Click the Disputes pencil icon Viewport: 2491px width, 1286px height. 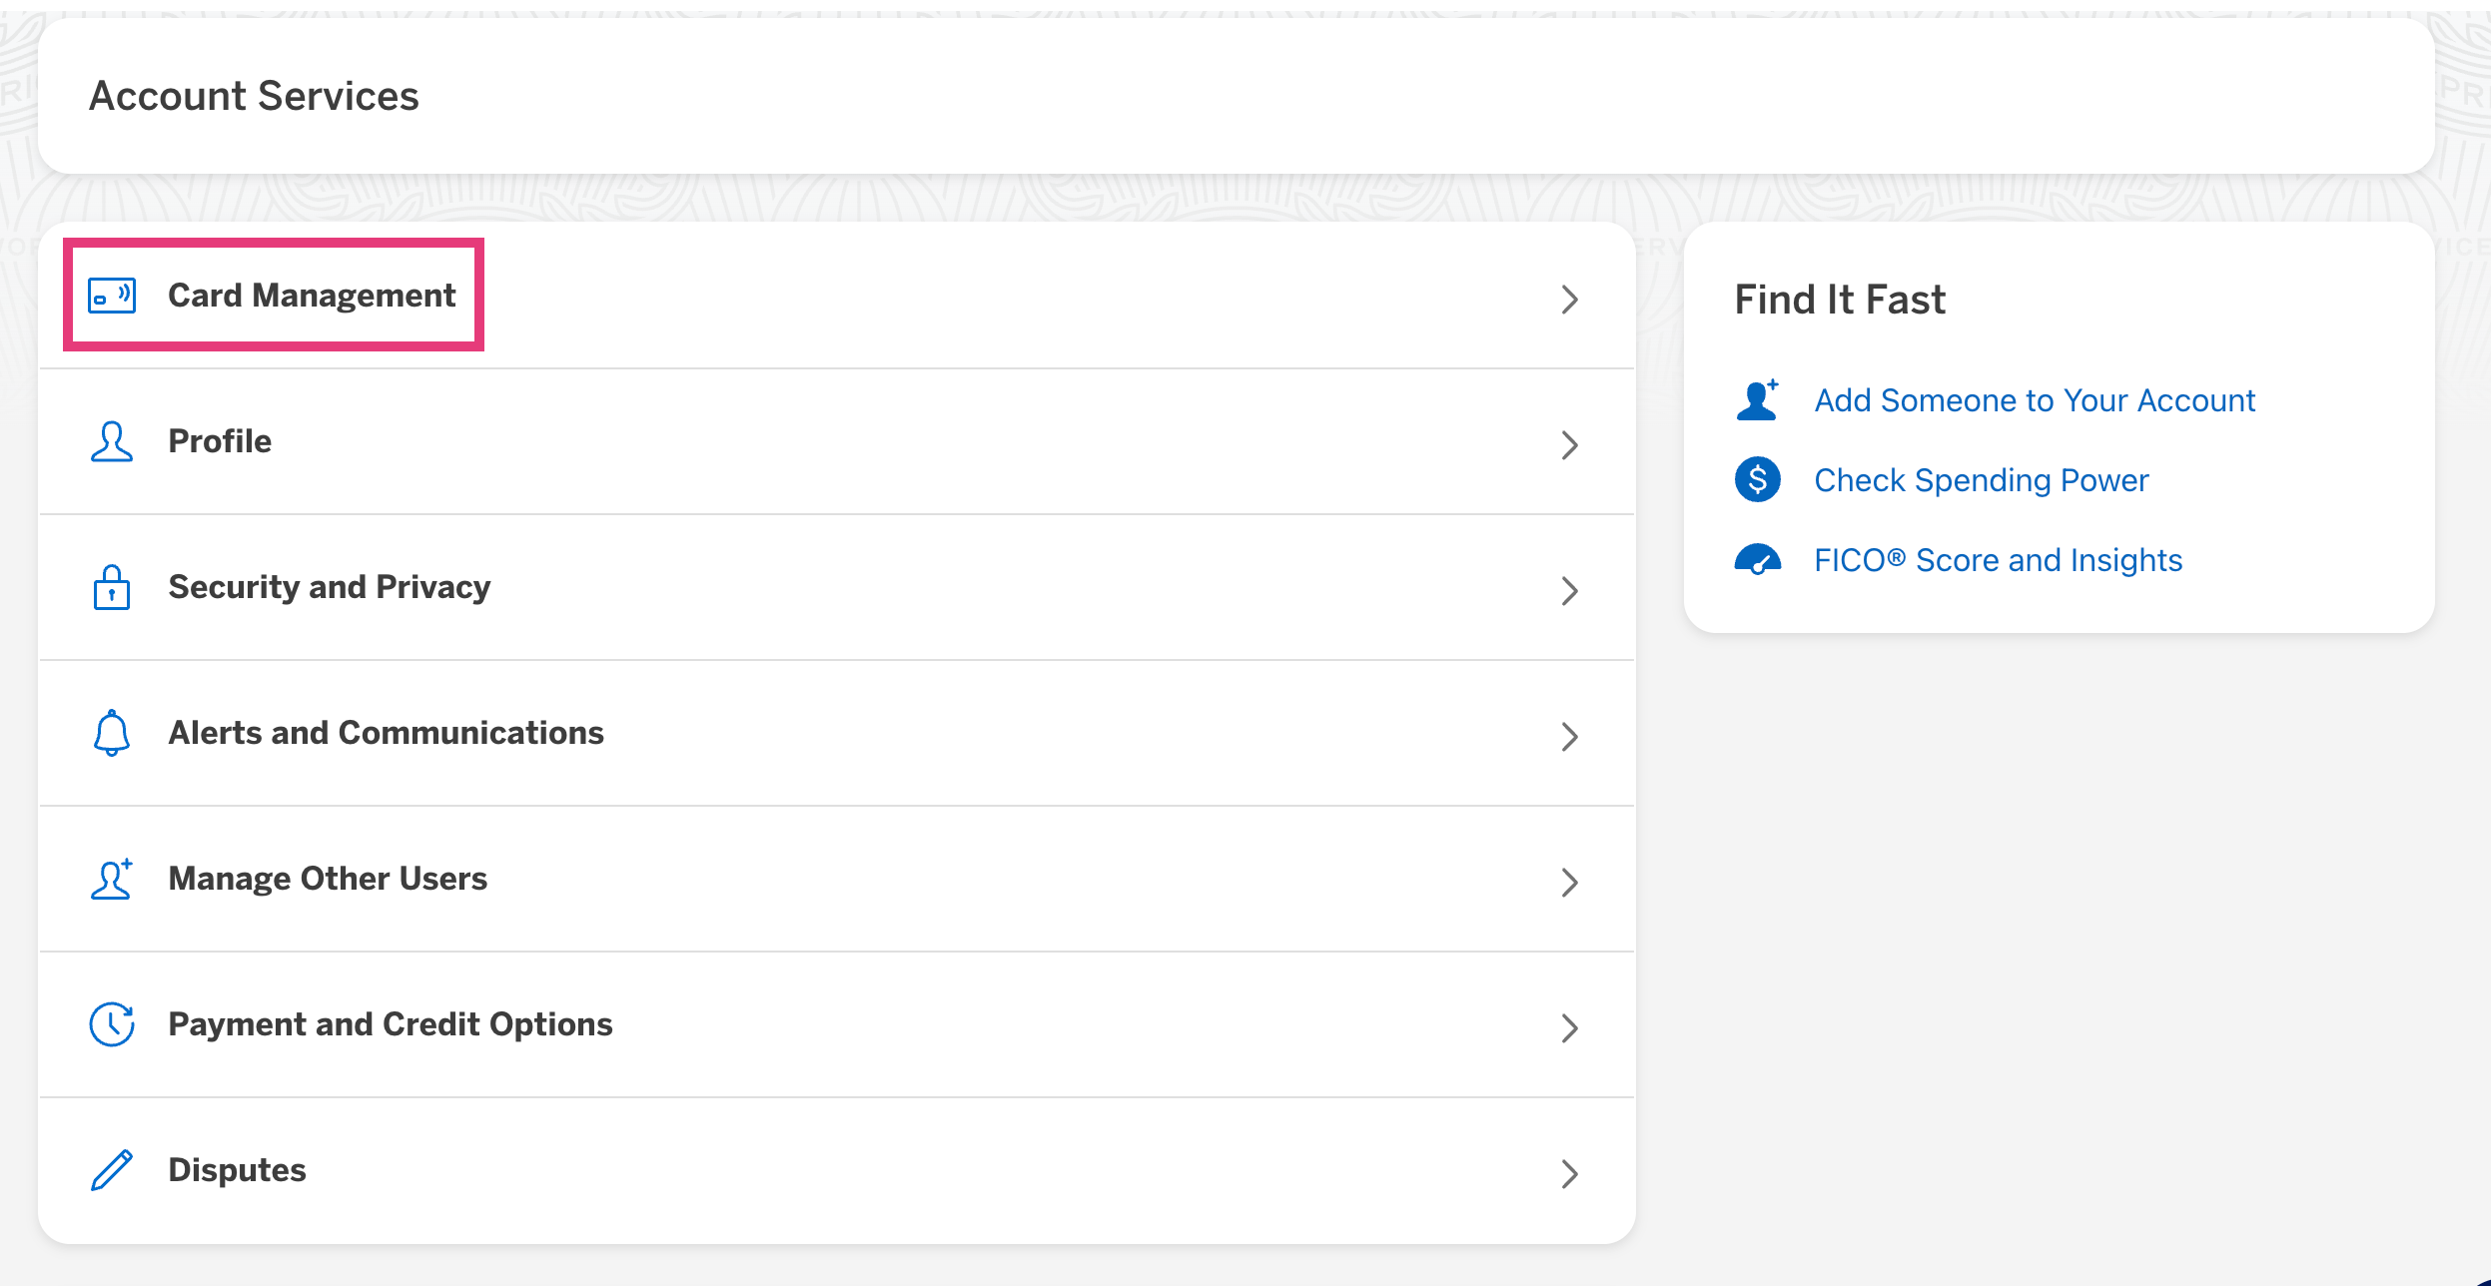coord(112,1170)
